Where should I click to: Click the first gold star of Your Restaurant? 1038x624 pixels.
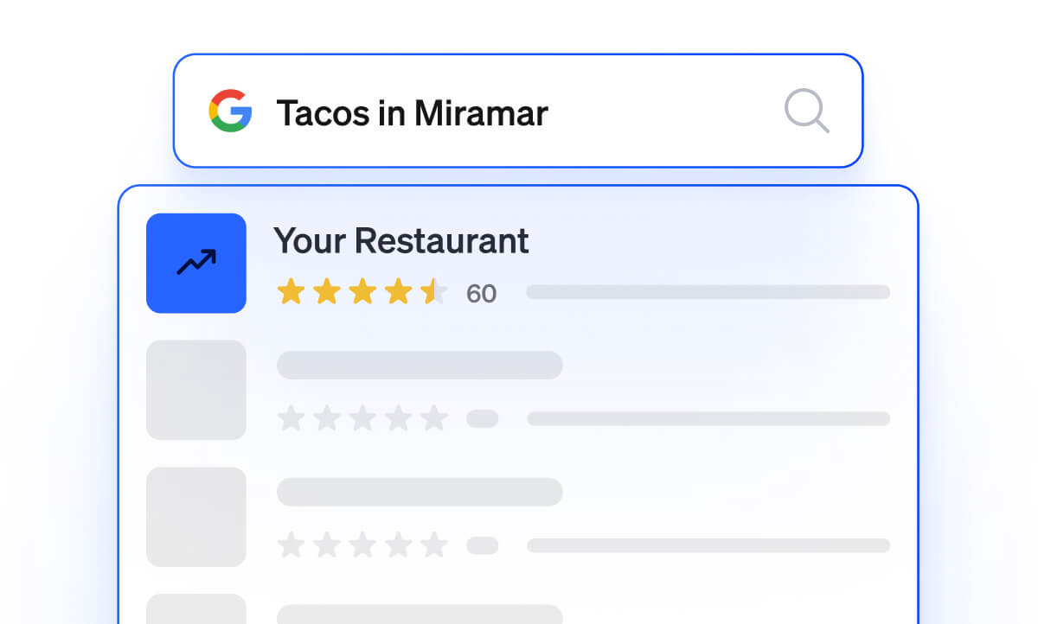tap(291, 293)
